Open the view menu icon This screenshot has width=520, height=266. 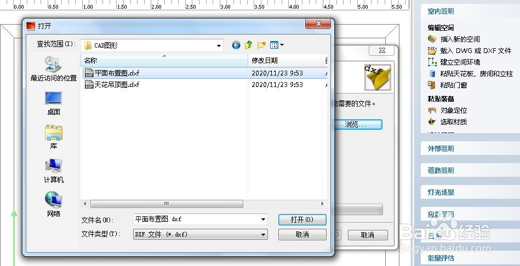pyautogui.click(x=277, y=45)
